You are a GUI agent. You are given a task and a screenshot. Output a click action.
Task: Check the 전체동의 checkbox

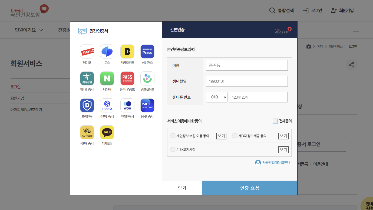click(275, 121)
